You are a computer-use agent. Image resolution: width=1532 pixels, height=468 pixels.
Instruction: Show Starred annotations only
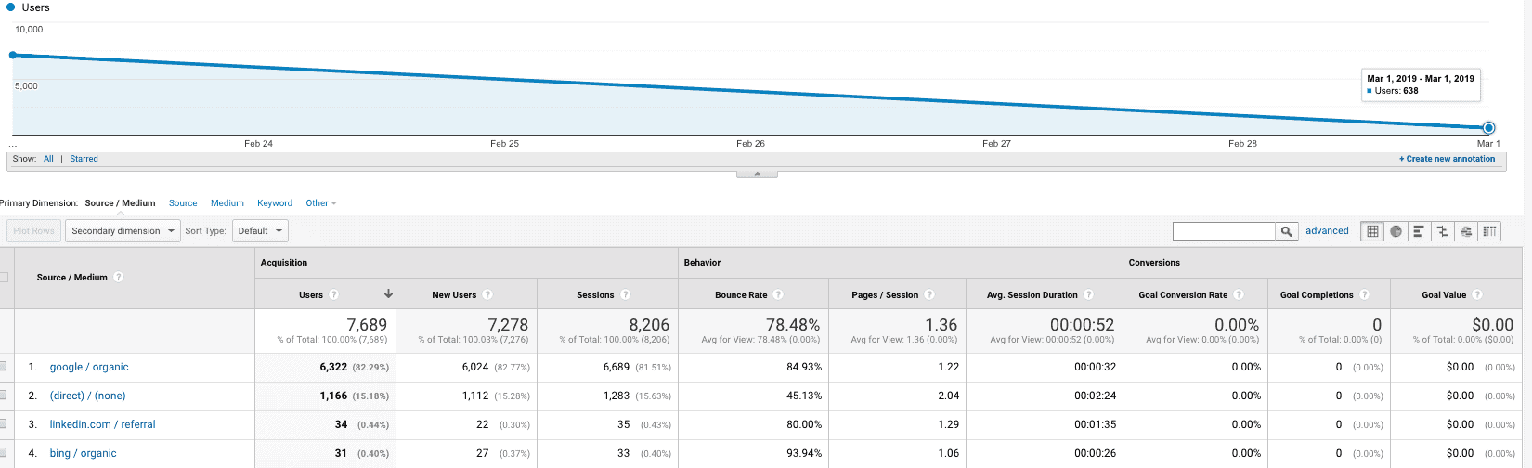(x=84, y=159)
